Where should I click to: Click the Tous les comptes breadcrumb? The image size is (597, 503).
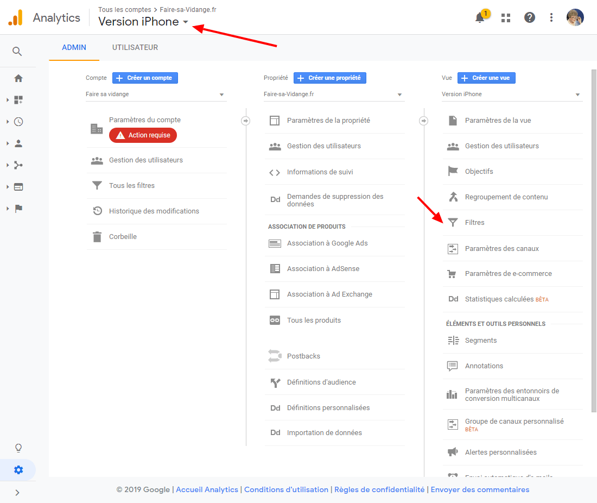pyautogui.click(x=124, y=10)
